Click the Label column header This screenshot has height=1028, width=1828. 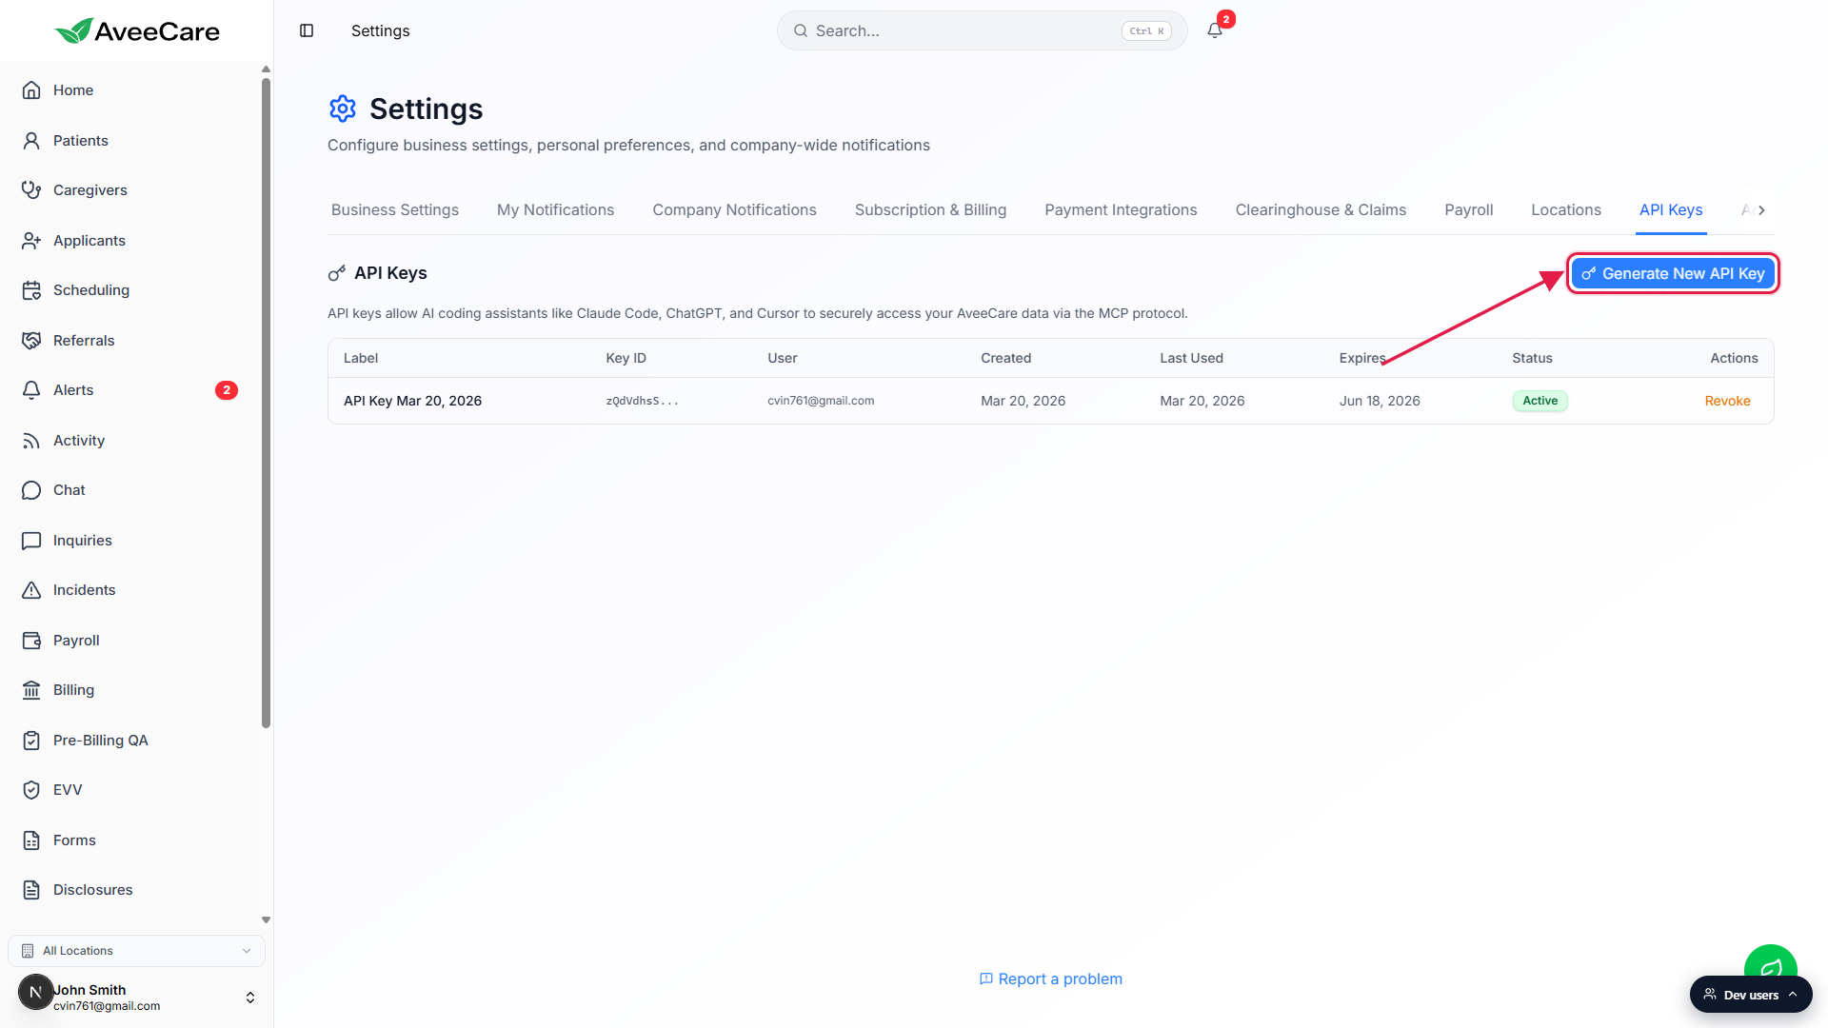coord(361,358)
